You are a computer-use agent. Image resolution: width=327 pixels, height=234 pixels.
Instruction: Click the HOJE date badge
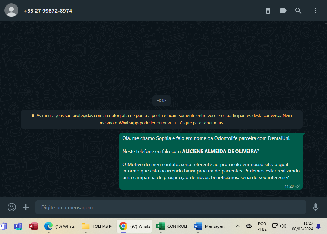point(161,101)
